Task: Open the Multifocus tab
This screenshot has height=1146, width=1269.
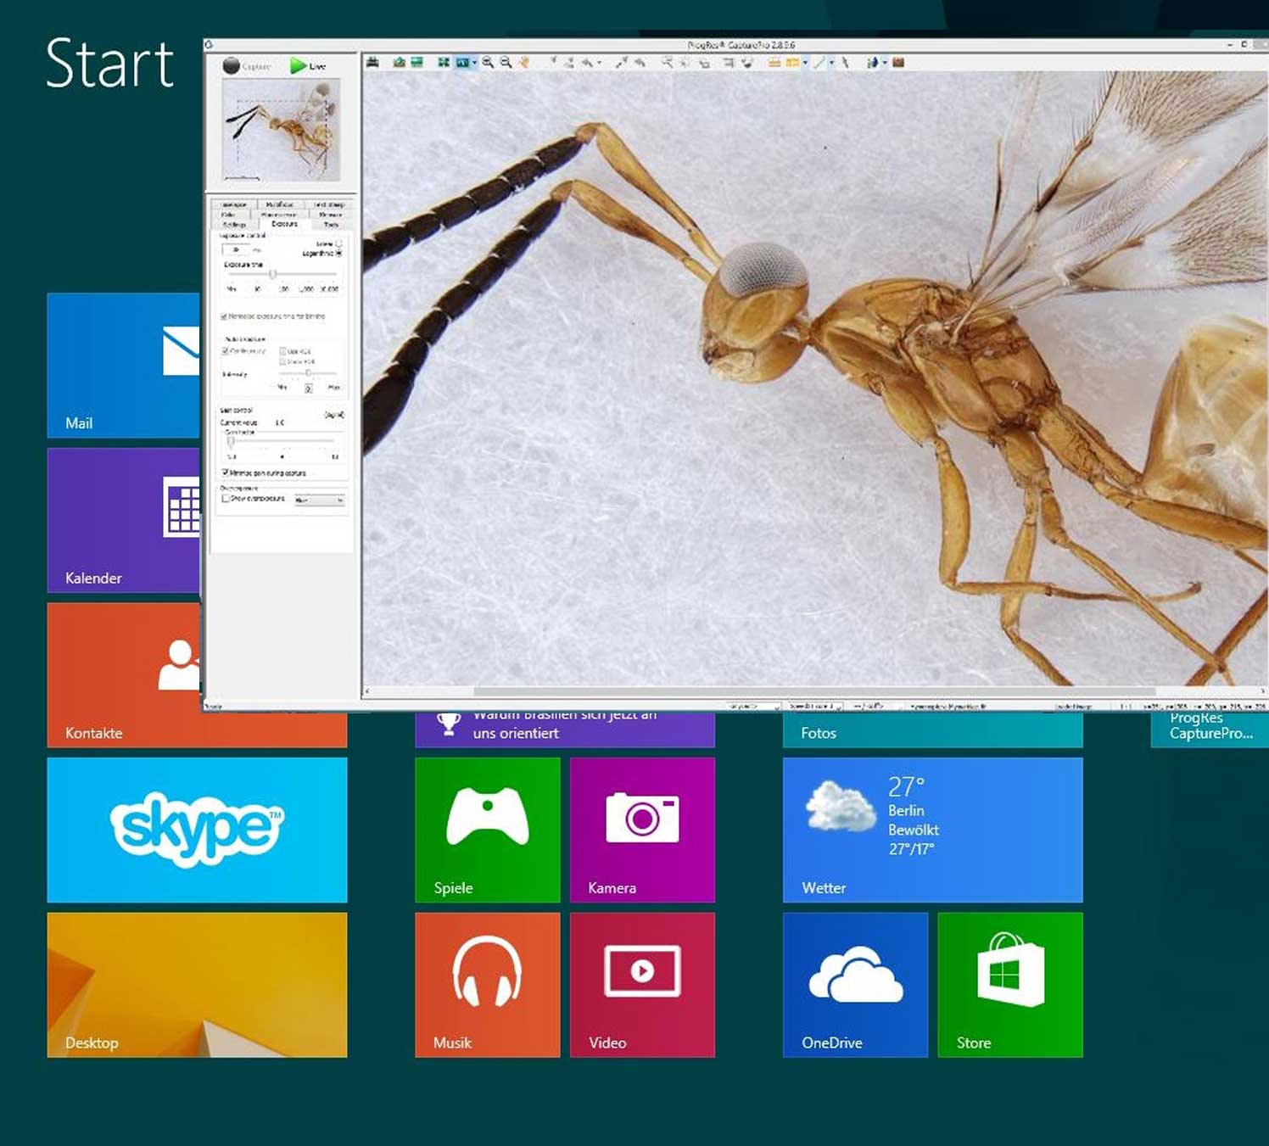Action: [x=280, y=204]
